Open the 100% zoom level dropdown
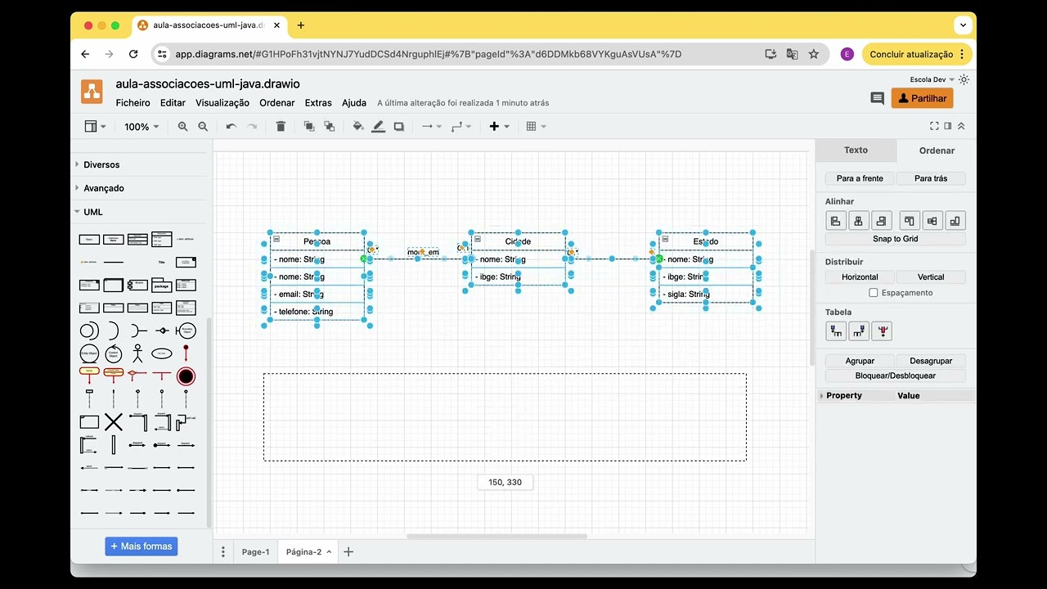 click(142, 127)
